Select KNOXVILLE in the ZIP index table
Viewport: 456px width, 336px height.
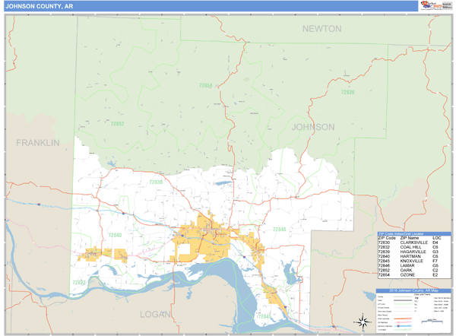coord(411,261)
